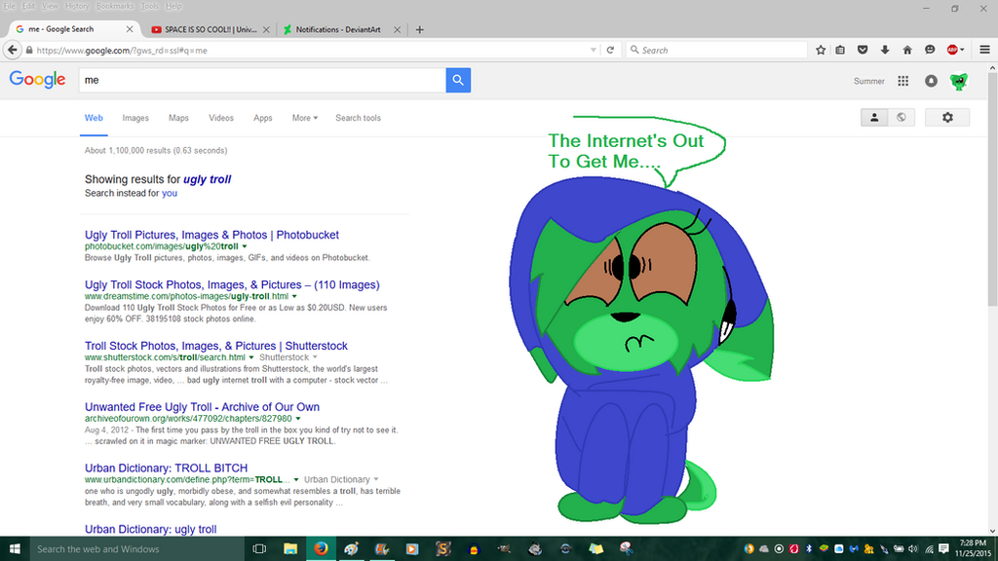The height and width of the screenshot is (561, 998).
Task: Click the page vertical scrollbar down arrow
Action: point(993,531)
